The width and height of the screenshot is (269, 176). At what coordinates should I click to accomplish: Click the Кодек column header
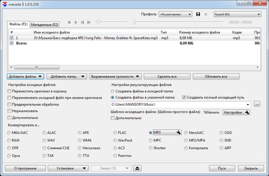(x=242, y=32)
